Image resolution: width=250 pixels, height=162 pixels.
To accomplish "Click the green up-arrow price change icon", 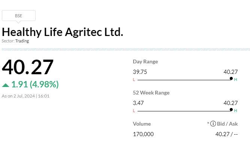I will tap(6, 85).
